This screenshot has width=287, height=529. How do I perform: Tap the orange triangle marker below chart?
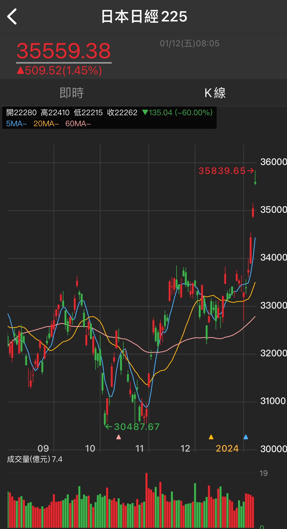click(x=211, y=437)
